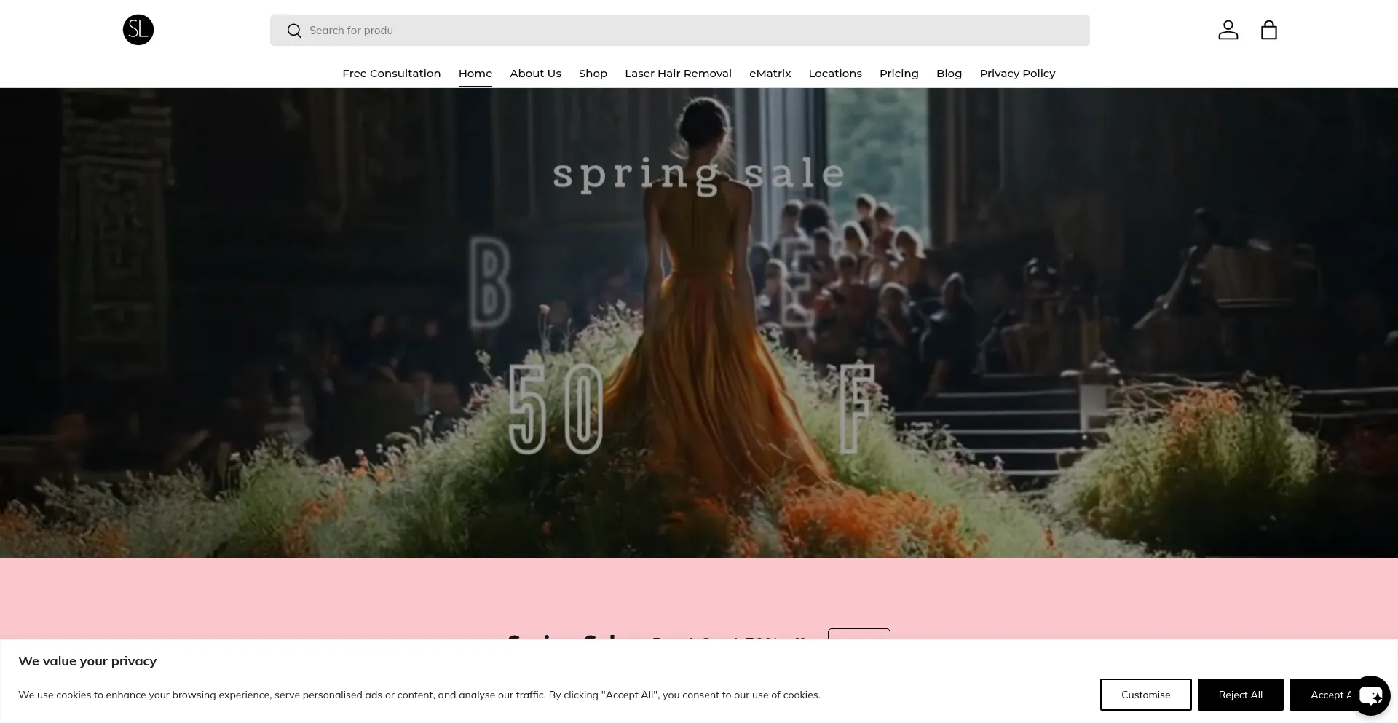Open the Shop menu item
Viewport: 1398px width, 723px height.
(593, 74)
